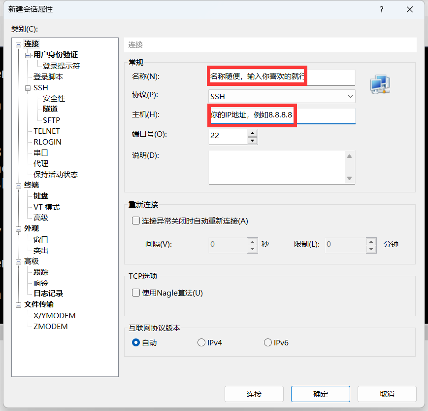This screenshot has height=411, width=428.
Task: Toggle the 使用Nagle算法 checkbox
Action: [136, 293]
